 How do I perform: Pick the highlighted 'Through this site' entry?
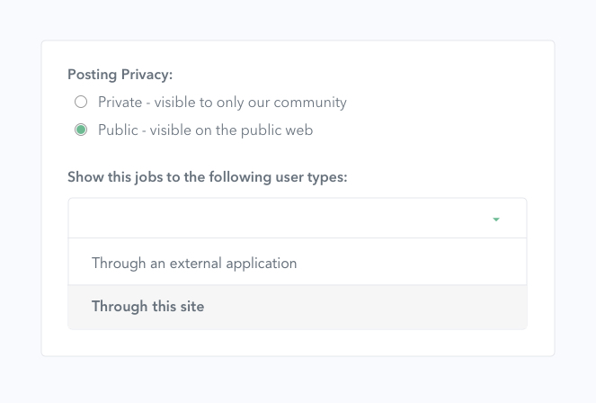[298, 307]
